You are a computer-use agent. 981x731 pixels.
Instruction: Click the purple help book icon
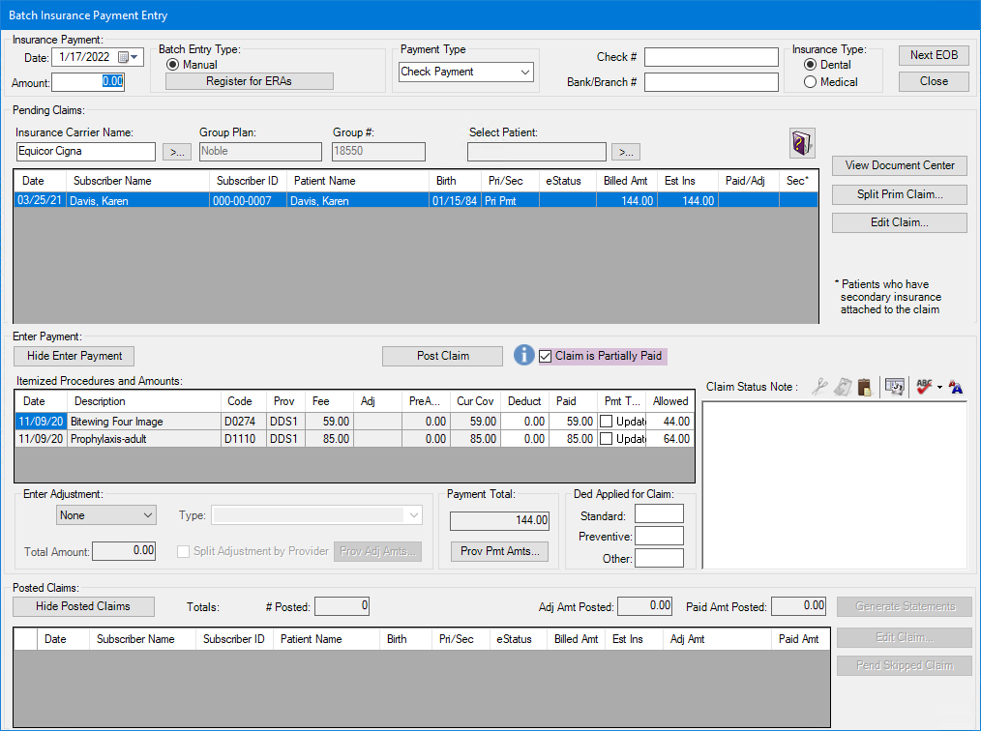(802, 143)
